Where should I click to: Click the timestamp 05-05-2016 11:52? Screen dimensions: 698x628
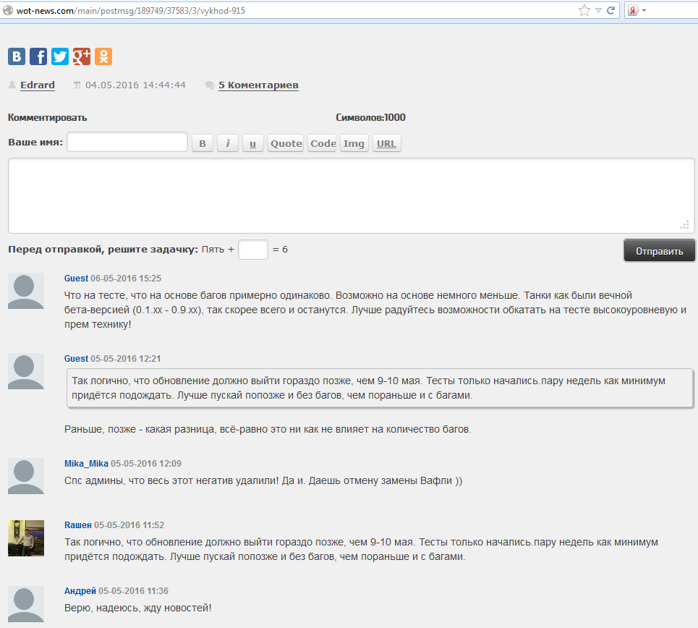click(129, 525)
